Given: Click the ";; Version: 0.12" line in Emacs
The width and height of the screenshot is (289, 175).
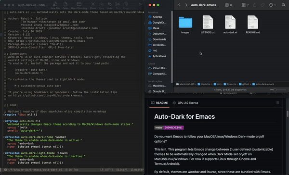Looking at the screenshot, I should (x=16, y=35).
